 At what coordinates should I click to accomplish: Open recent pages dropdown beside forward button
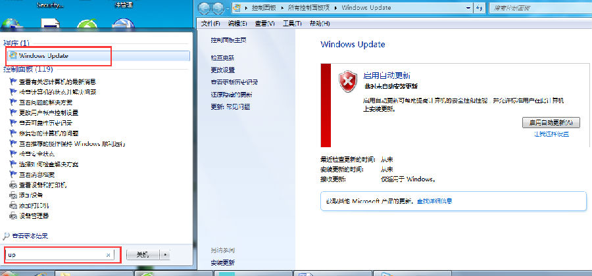(228, 7)
